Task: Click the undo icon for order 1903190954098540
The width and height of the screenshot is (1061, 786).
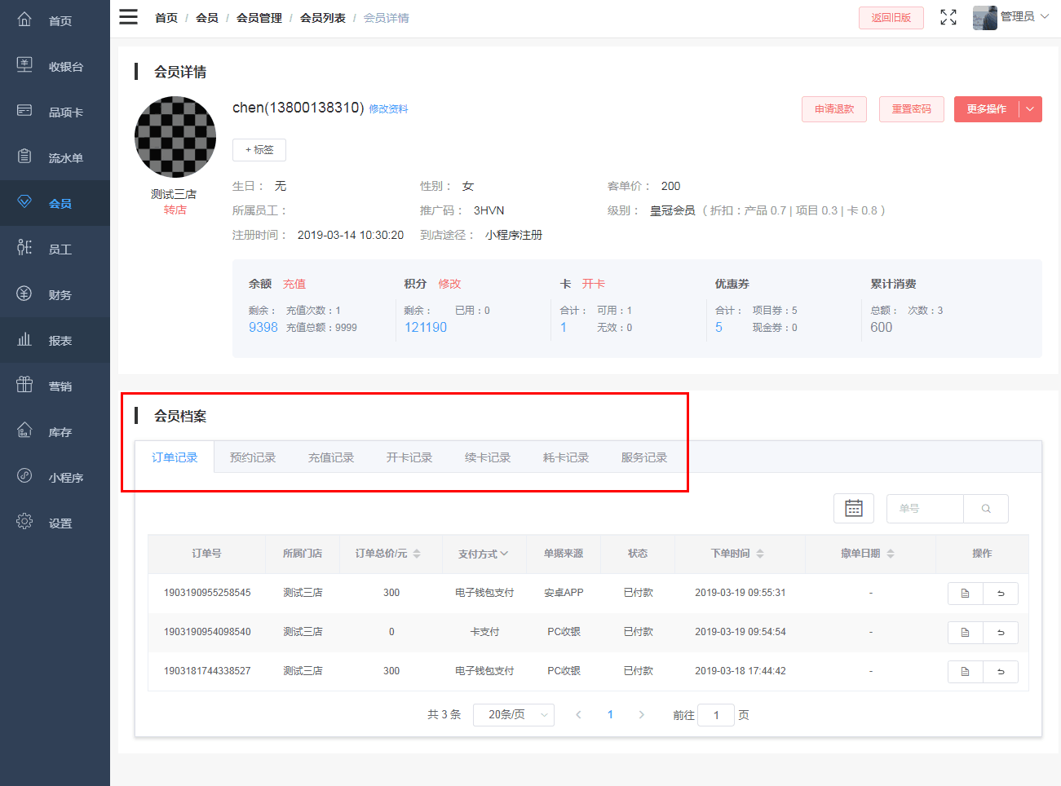Action: [x=1001, y=633]
